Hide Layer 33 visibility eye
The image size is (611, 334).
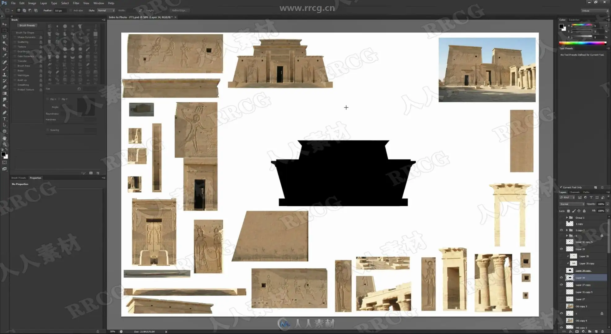click(561, 249)
